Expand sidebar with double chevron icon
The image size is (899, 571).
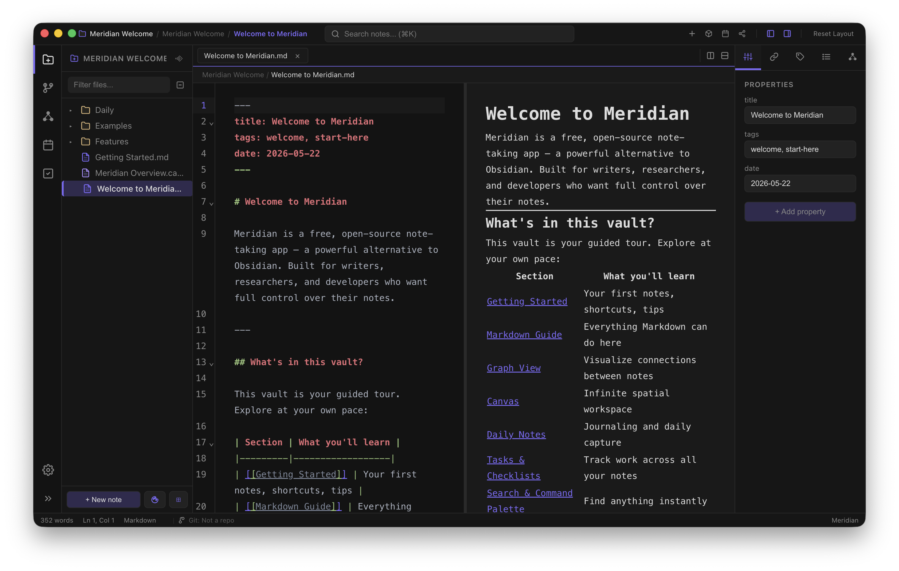click(48, 499)
